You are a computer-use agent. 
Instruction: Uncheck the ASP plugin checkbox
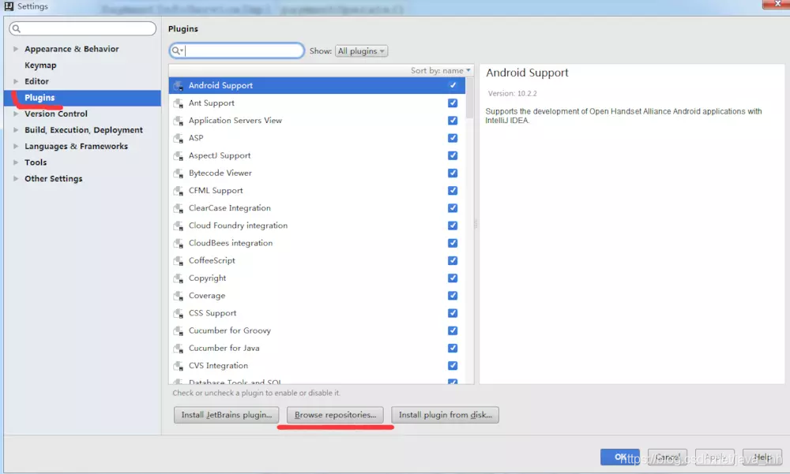point(453,138)
